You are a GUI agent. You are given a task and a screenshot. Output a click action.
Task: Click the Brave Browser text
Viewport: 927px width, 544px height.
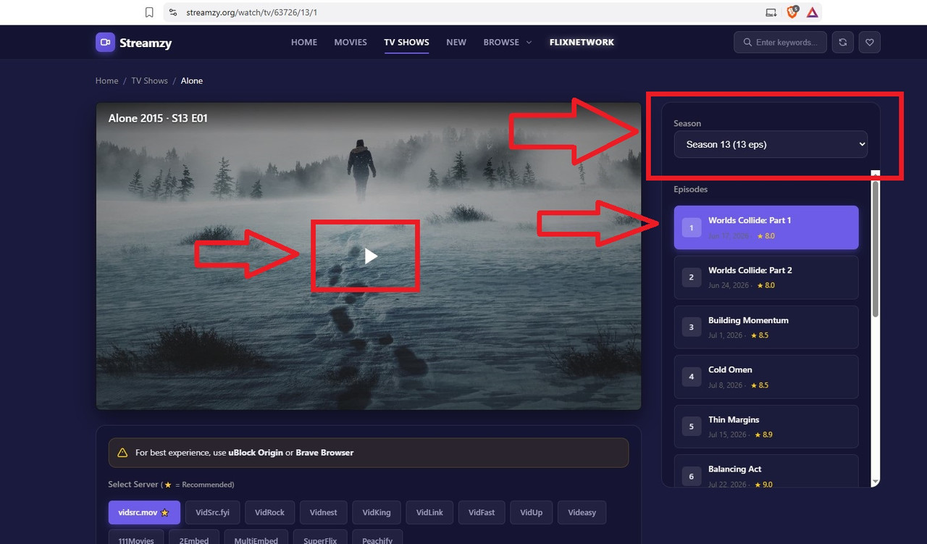(324, 453)
